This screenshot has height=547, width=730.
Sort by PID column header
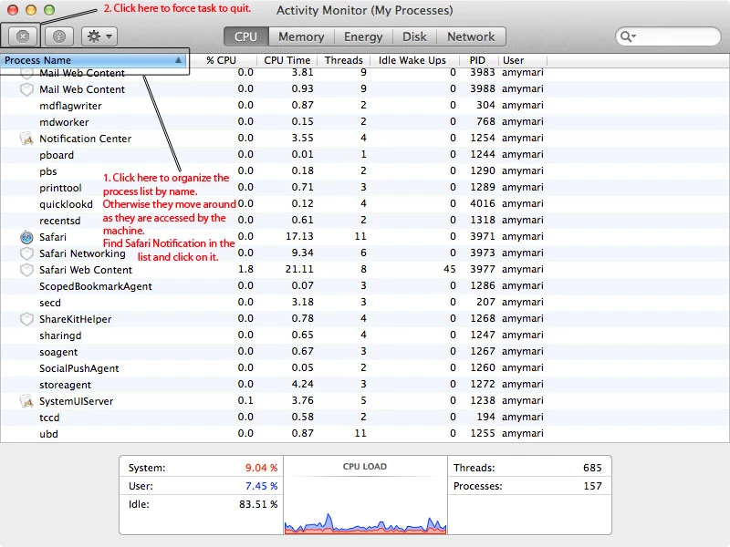477,60
